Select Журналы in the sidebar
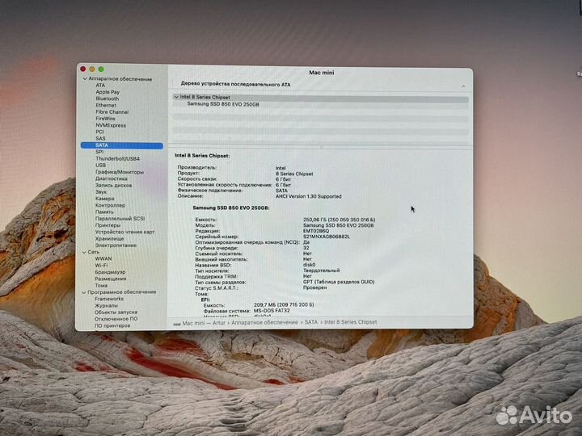Screen dimensions: 582x436 (106, 306)
